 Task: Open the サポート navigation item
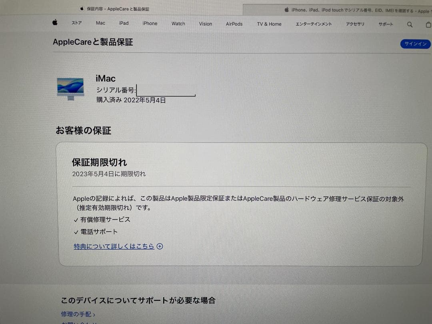coord(386,24)
